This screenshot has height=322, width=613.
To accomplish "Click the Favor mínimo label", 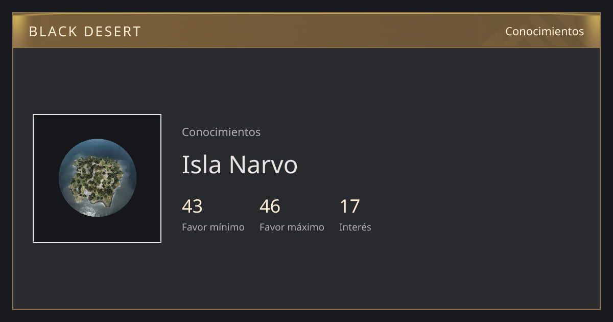I will pos(213,227).
